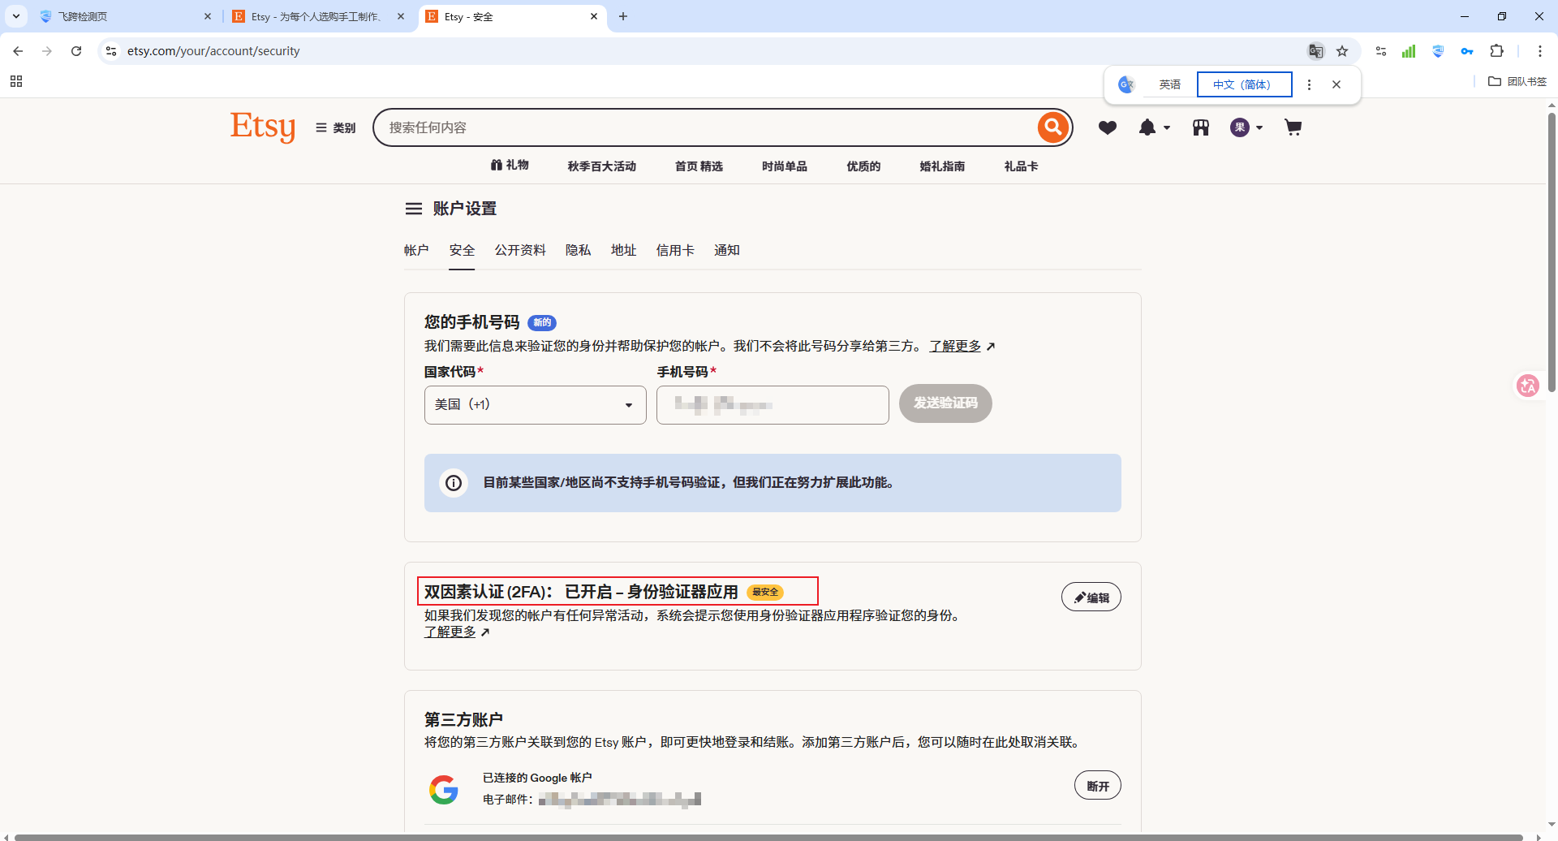This screenshot has width=1558, height=841.
Task: Open the tab search dropdown chevron
Action: [16, 16]
